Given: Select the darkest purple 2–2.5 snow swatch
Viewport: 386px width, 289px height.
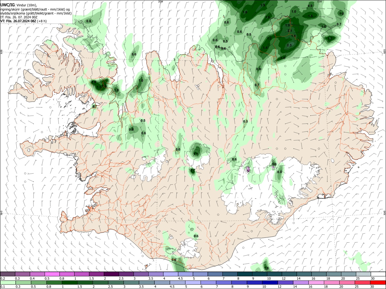Looking at the screenshot, I should tap(111, 274).
